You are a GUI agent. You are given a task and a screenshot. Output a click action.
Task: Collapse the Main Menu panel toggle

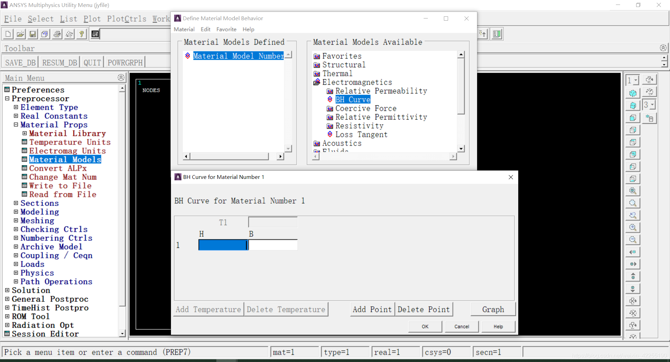point(121,77)
